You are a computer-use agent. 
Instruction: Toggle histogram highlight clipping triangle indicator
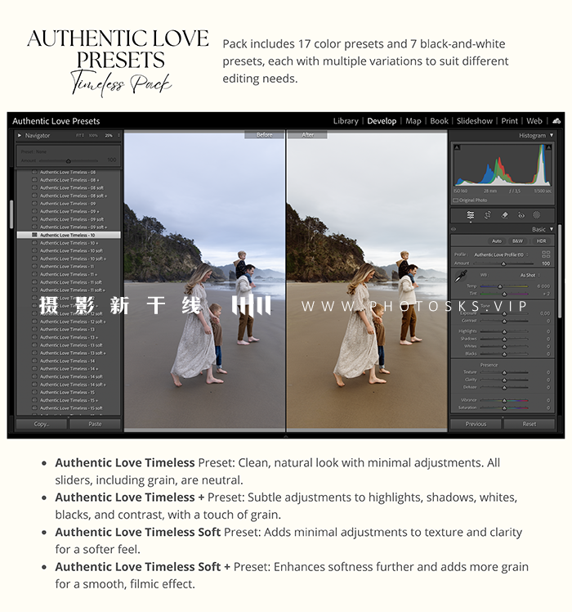548,147
